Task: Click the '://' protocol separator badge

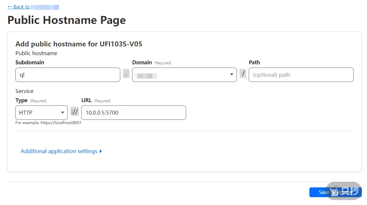Action: point(75,112)
